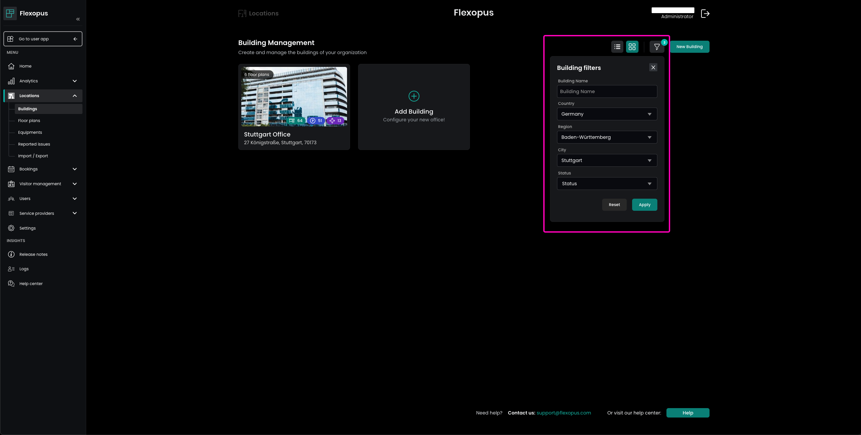The image size is (861, 435).
Task: Open Release notes info icon
Action: (11, 254)
